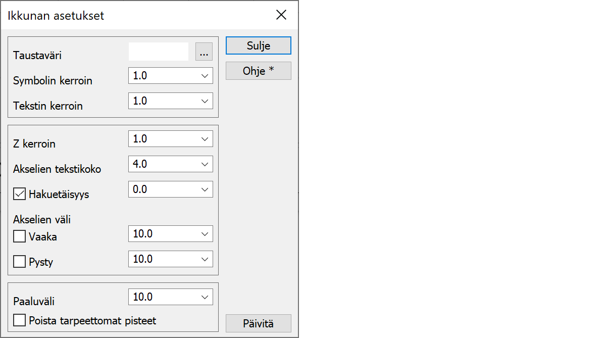Click the Taustaväri white color swatch
Image resolution: width=606 pixels, height=338 pixels.
point(159,52)
